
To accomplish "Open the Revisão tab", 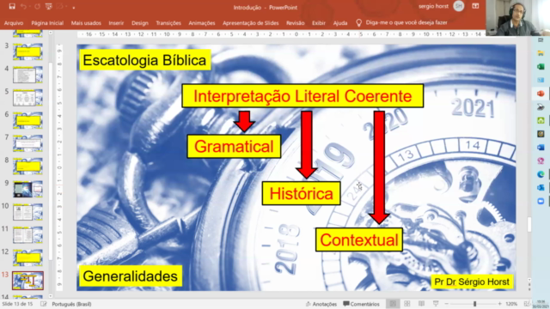I will click(x=296, y=23).
